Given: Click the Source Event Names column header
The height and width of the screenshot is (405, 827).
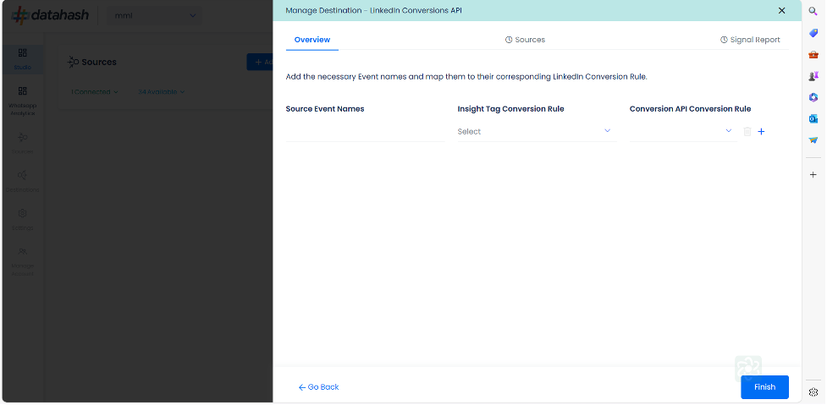Looking at the screenshot, I should click(x=325, y=109).
